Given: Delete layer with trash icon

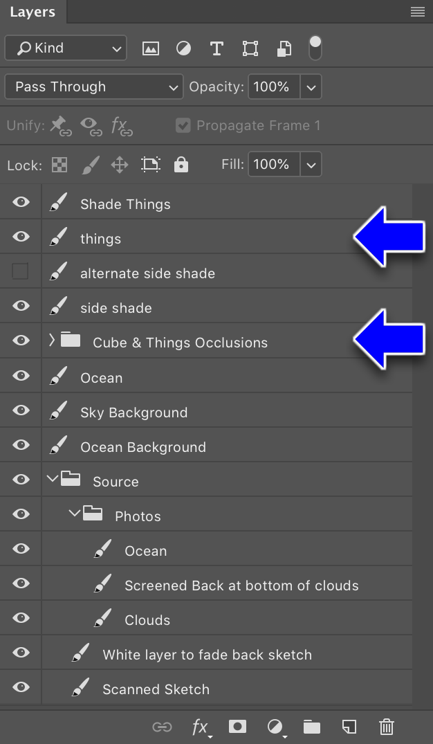Looking at the screenshot, I should [x=387, y=727].
